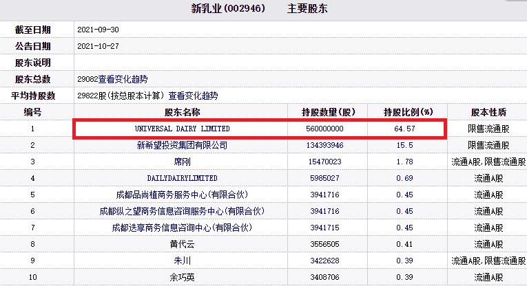Select shareholder 新希望投资集团有限公司
Image resolution: width=527 pixels, height=286 pixels.
[182, 145]
